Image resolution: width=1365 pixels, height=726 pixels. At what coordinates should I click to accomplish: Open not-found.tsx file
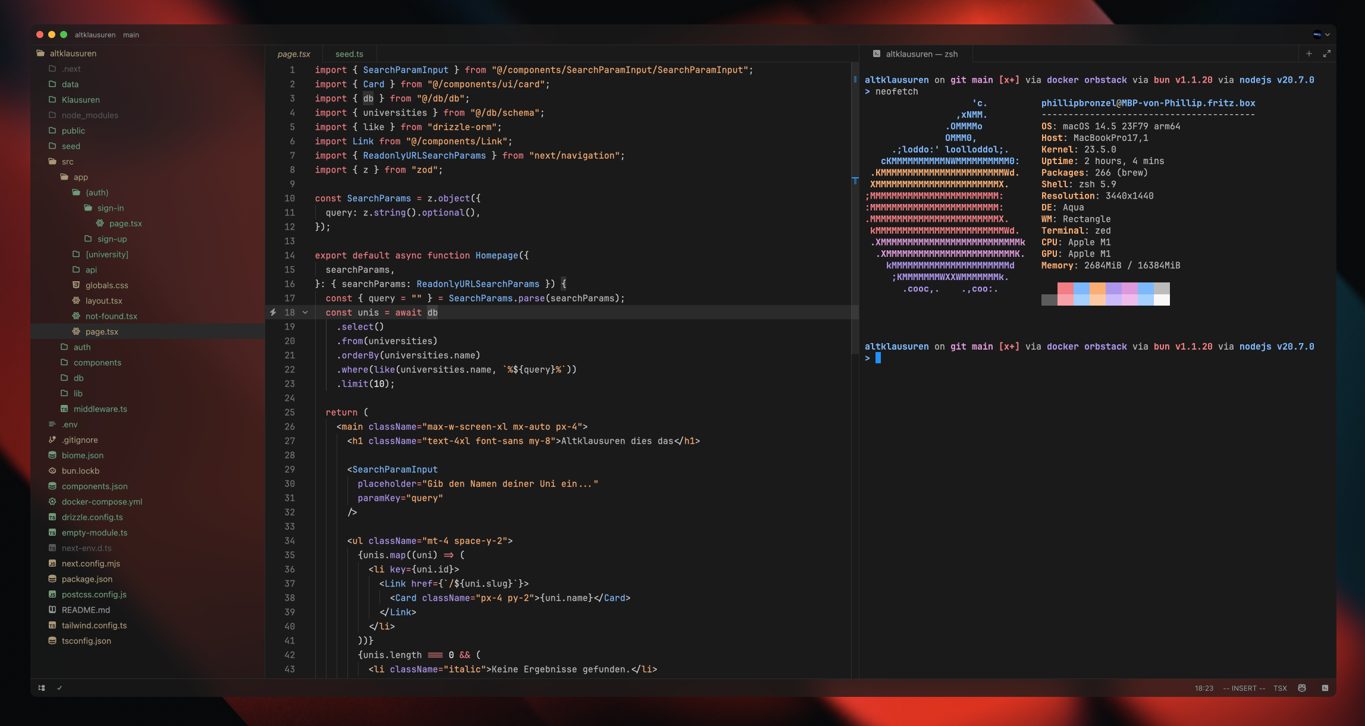tap(148, 316)
